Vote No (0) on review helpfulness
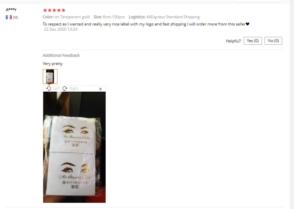 273,41
